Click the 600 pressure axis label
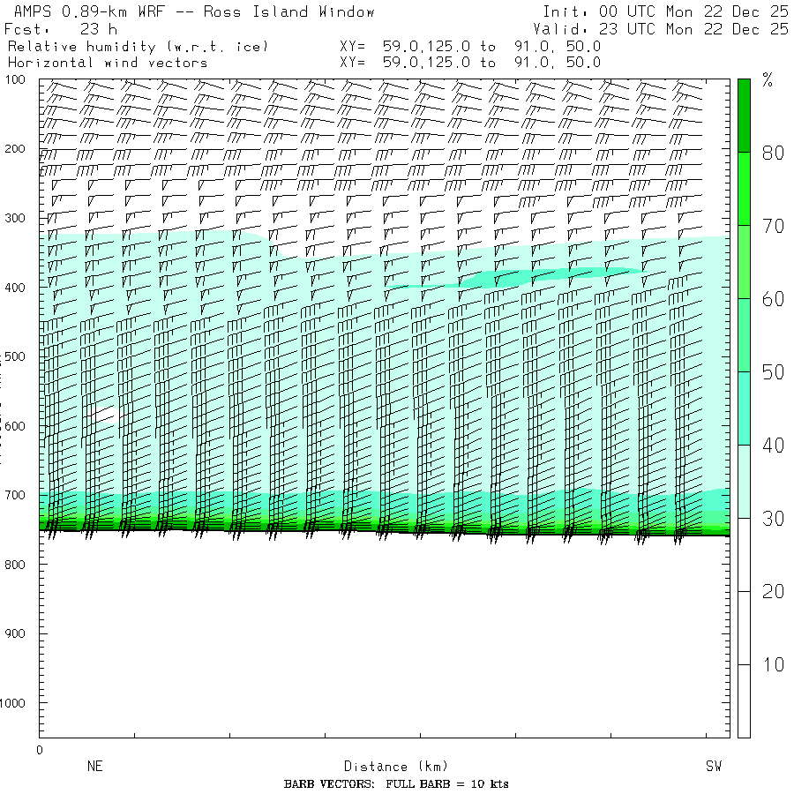This screenshot has width=794, height=794. (x=15, y=426)
